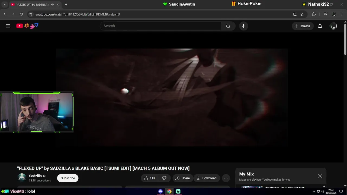Click the video player area
The image size is (347, 195).
click(172, 97)
